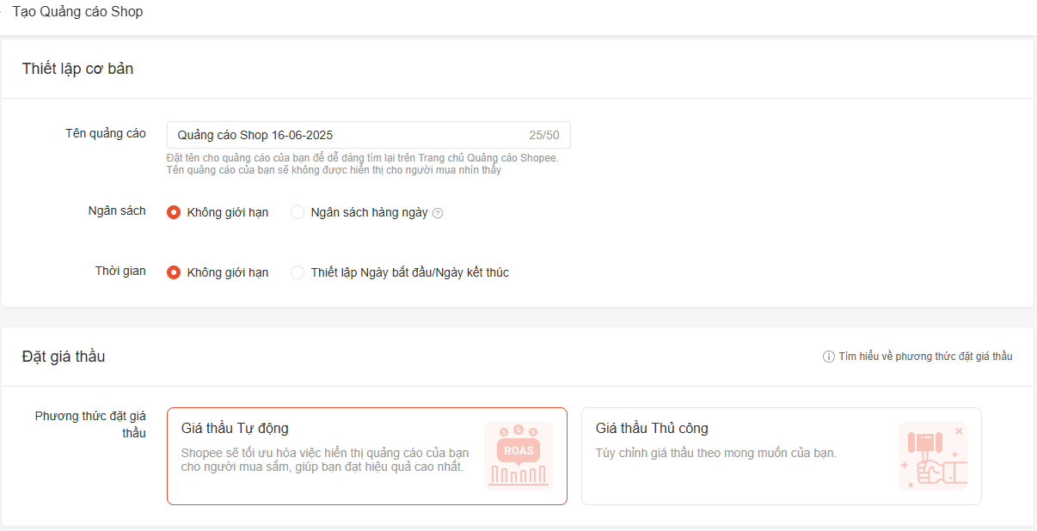Select Không giới hạn for Ngân sách
The height and width of the screenshot is (531, 1037).
[174, 212]
